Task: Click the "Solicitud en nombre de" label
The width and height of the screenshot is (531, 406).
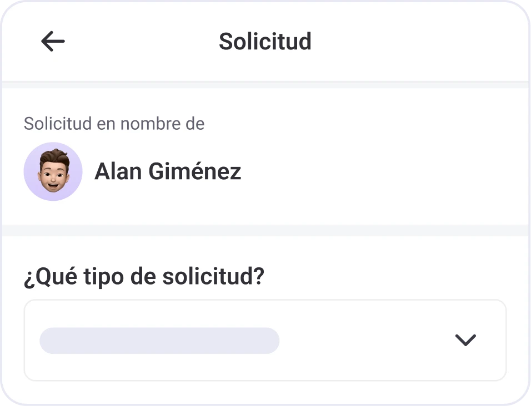Action: click(x=114, y=124)
